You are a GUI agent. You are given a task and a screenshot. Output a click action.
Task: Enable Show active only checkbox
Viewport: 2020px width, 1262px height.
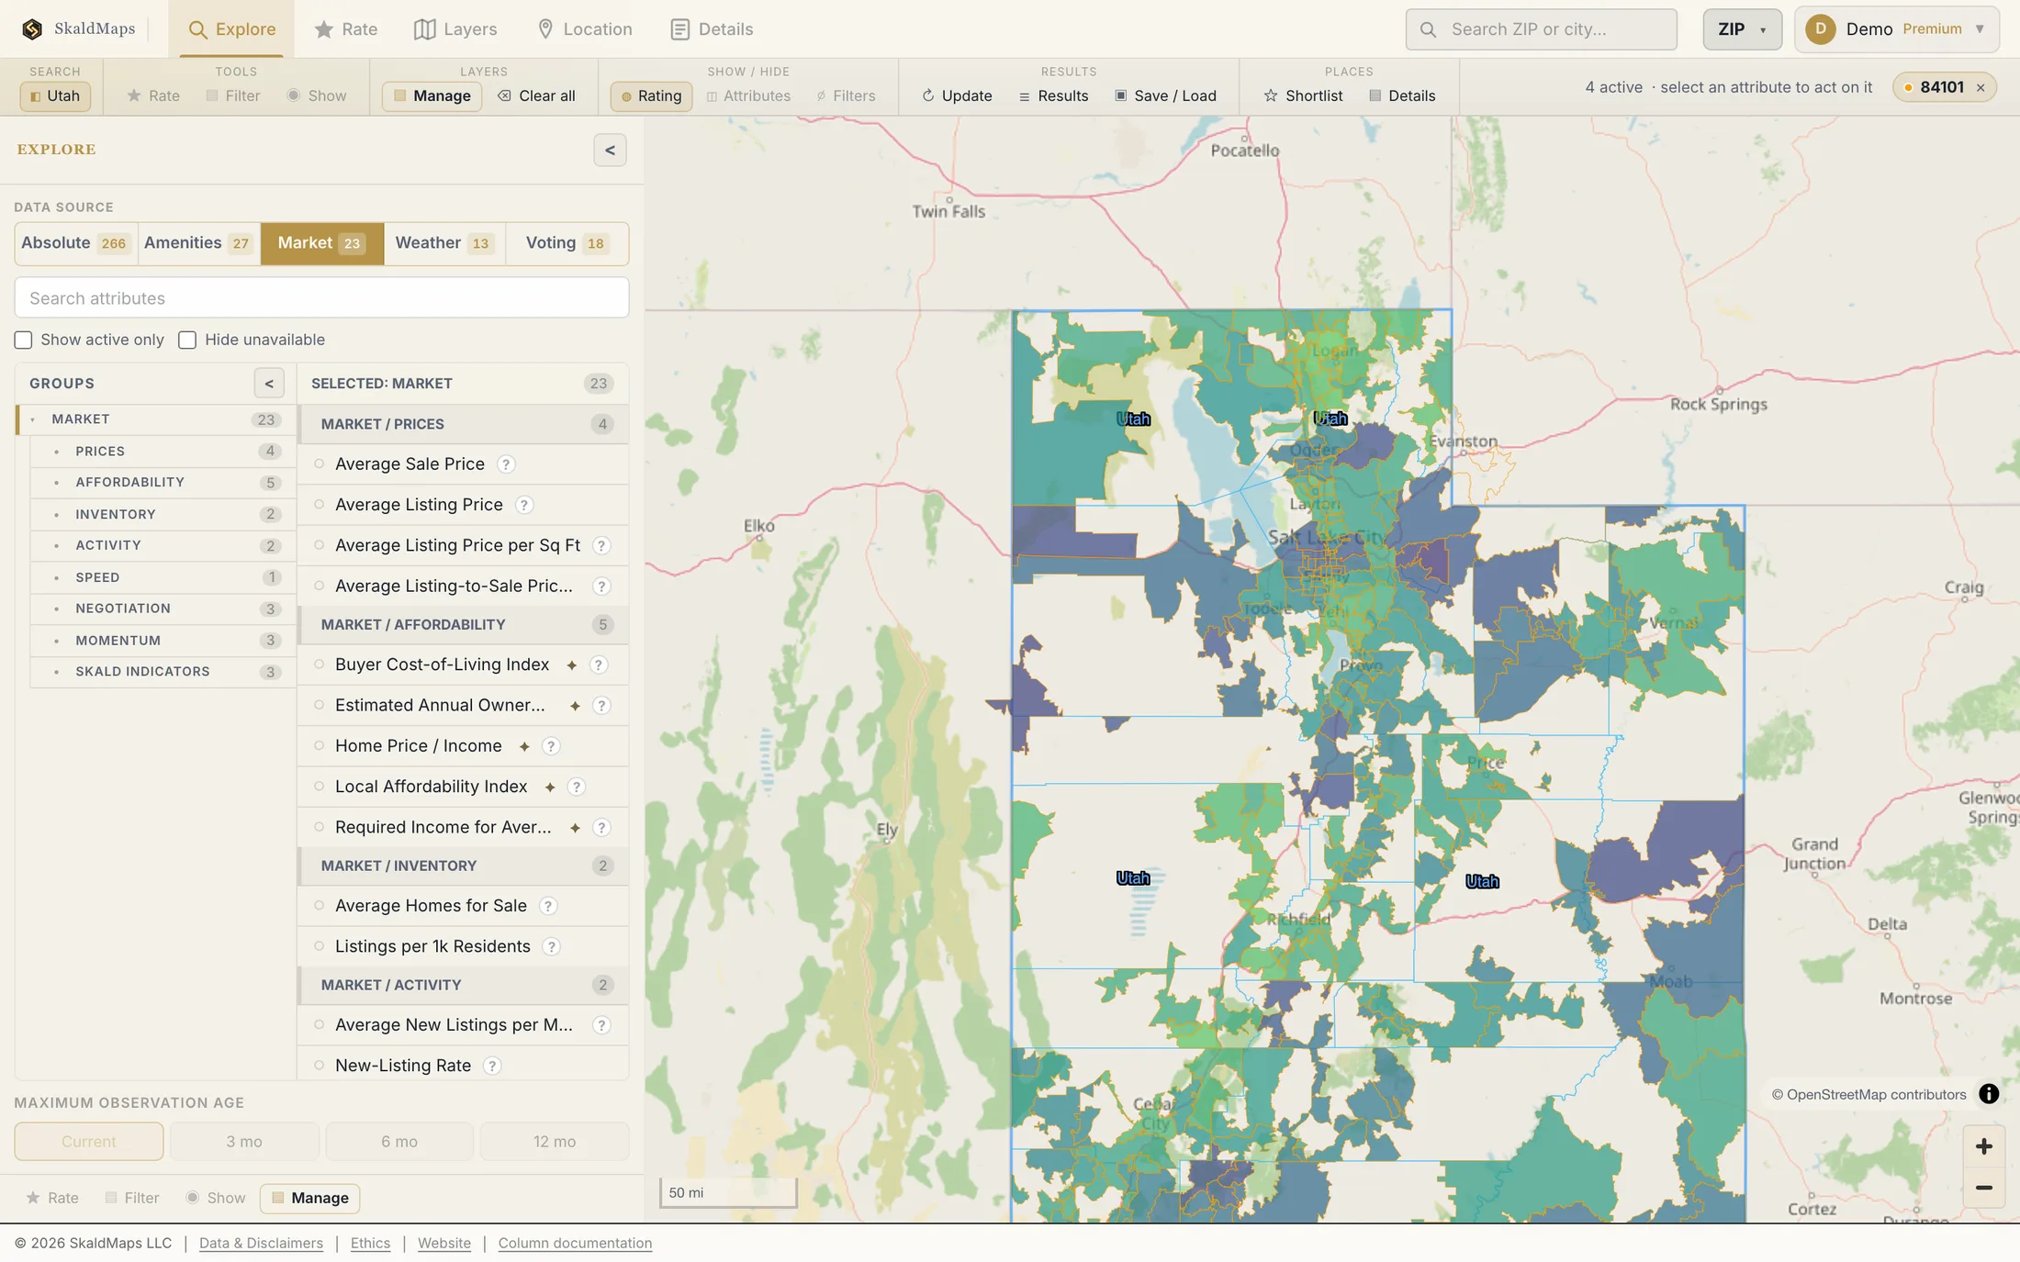click(24, 341)
